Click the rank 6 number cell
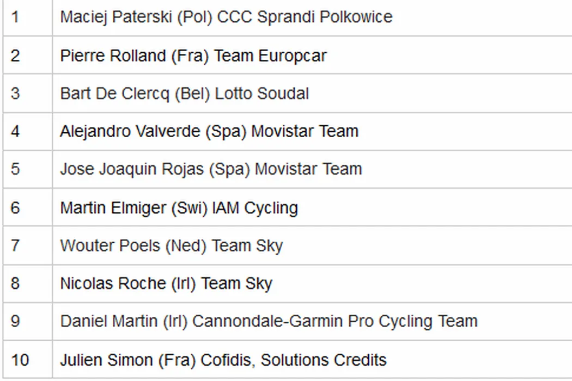This screenshot has height=381, width=572. 15,207
